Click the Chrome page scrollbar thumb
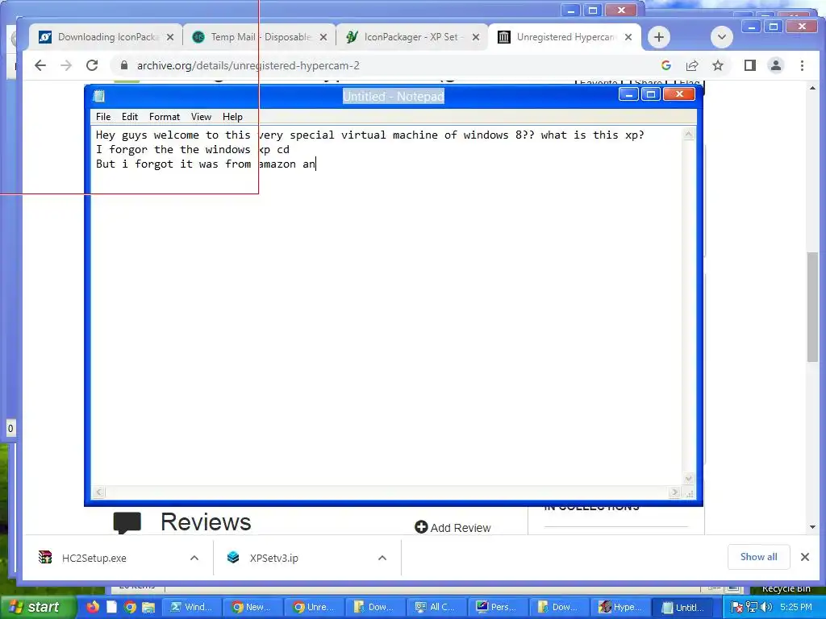826x619 pixels. 813,307
